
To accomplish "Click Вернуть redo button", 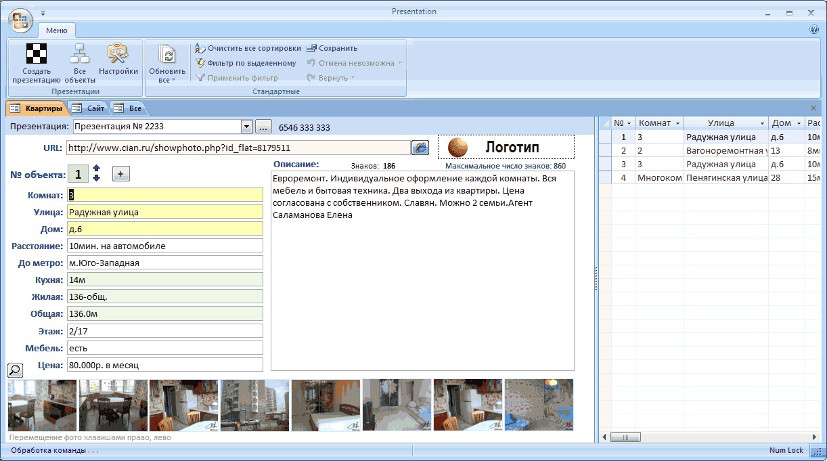I will [330, 78].
